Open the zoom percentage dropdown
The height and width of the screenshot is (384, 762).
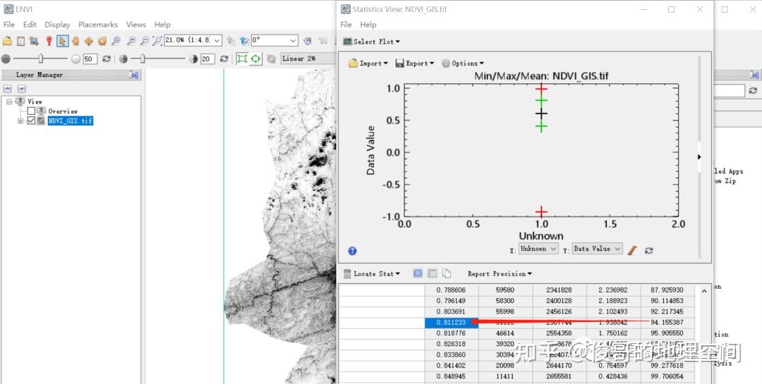pyautogui.click(x=217, y=41)
